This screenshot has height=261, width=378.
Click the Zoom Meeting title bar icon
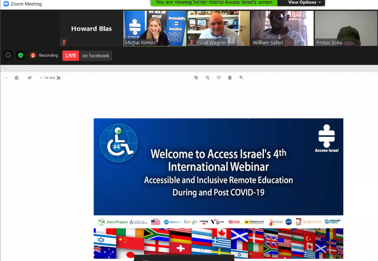tap(6, 4)
